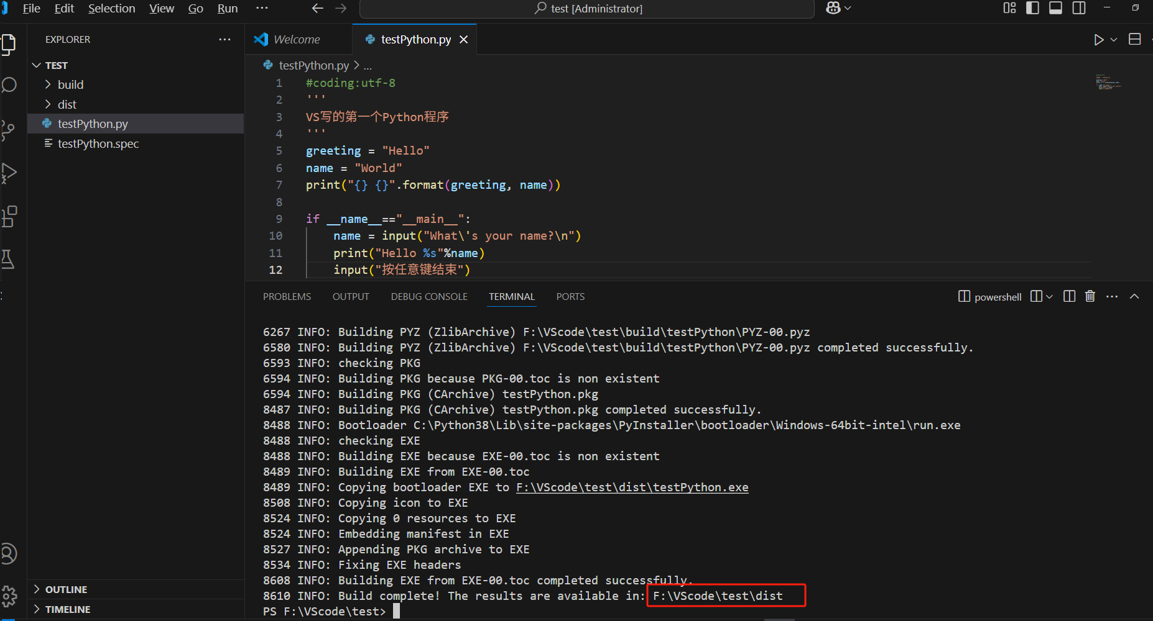
Task: Close the testPython.py editor tab
Action: pyautogui.click(x=463, y=39)
